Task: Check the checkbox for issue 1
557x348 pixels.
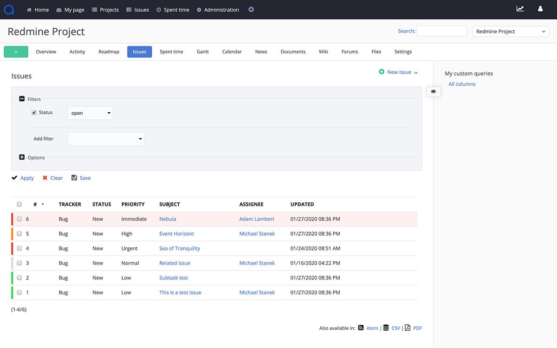Action: (19, 293)
